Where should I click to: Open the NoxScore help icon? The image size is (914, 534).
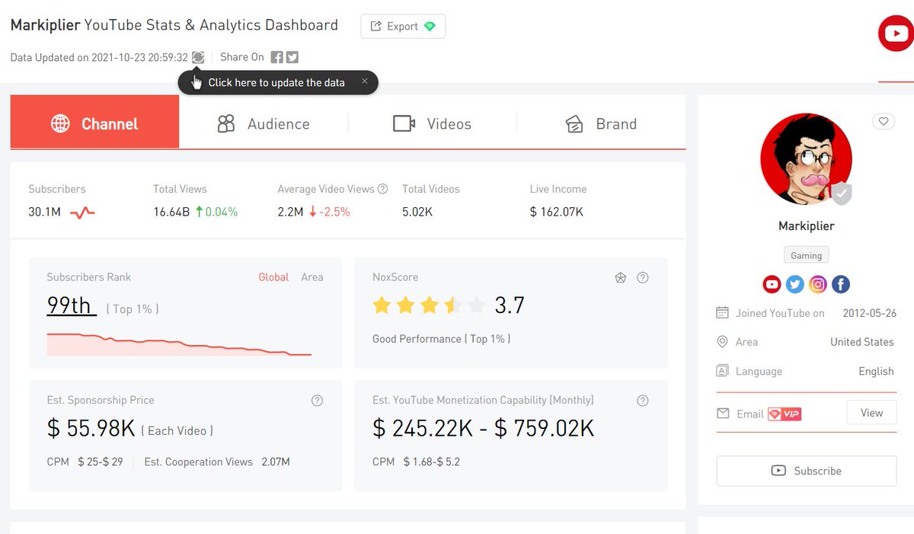pyautogui.click(x=643, y=278)
